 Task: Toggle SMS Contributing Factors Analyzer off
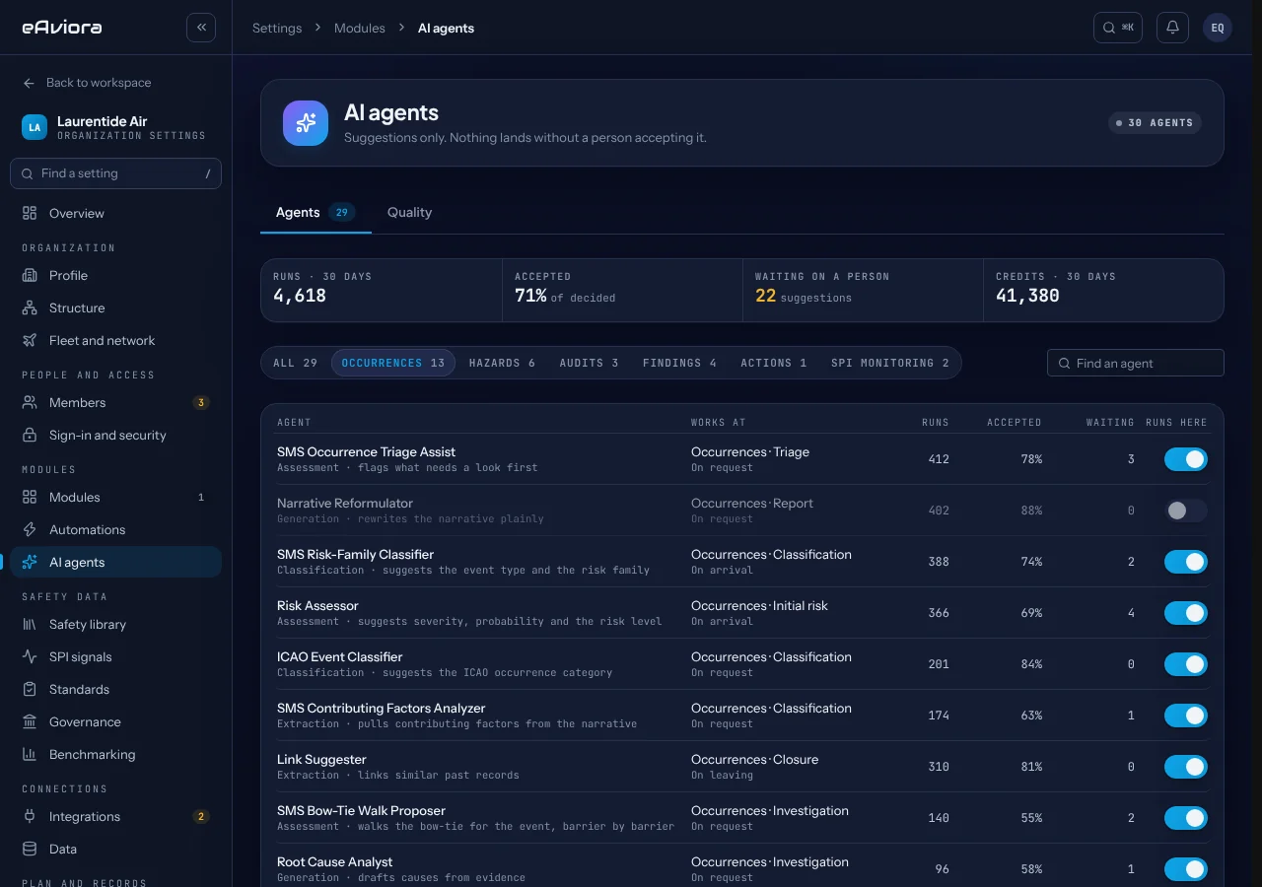(1186, 716)
